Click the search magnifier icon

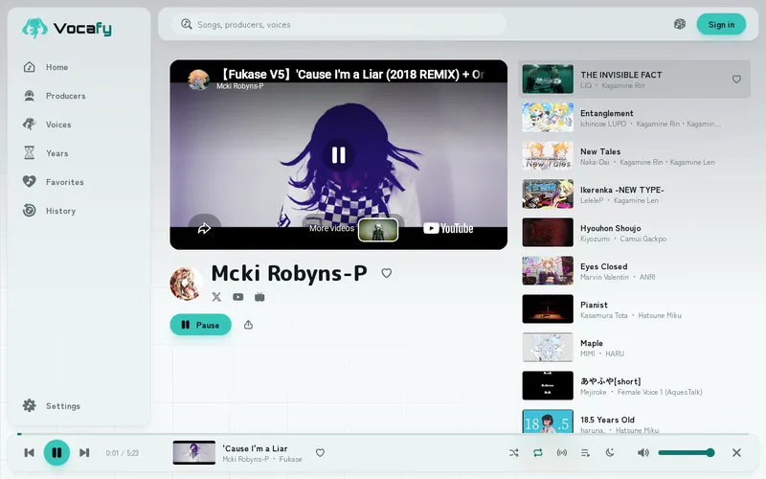pyautogui.click(x=186, y=24)
